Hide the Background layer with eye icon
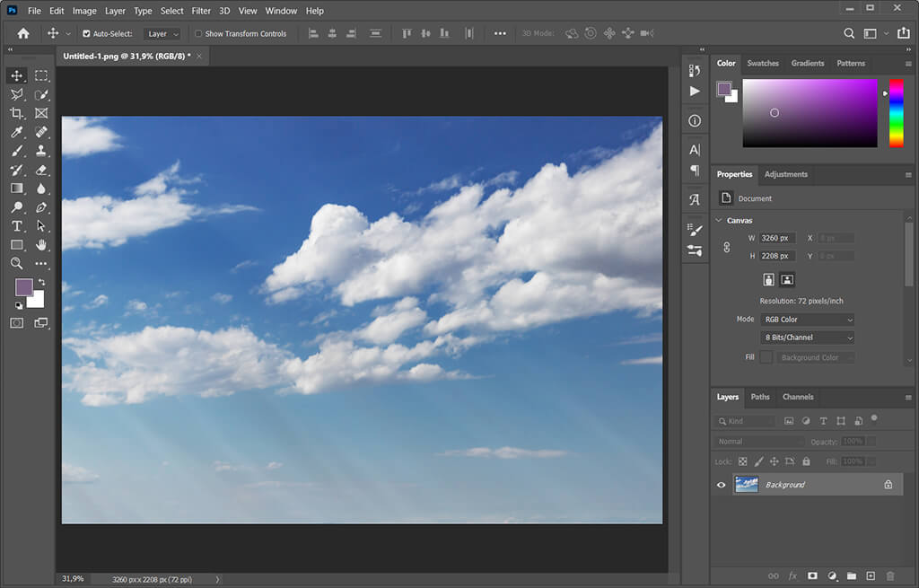 (721, 485)
